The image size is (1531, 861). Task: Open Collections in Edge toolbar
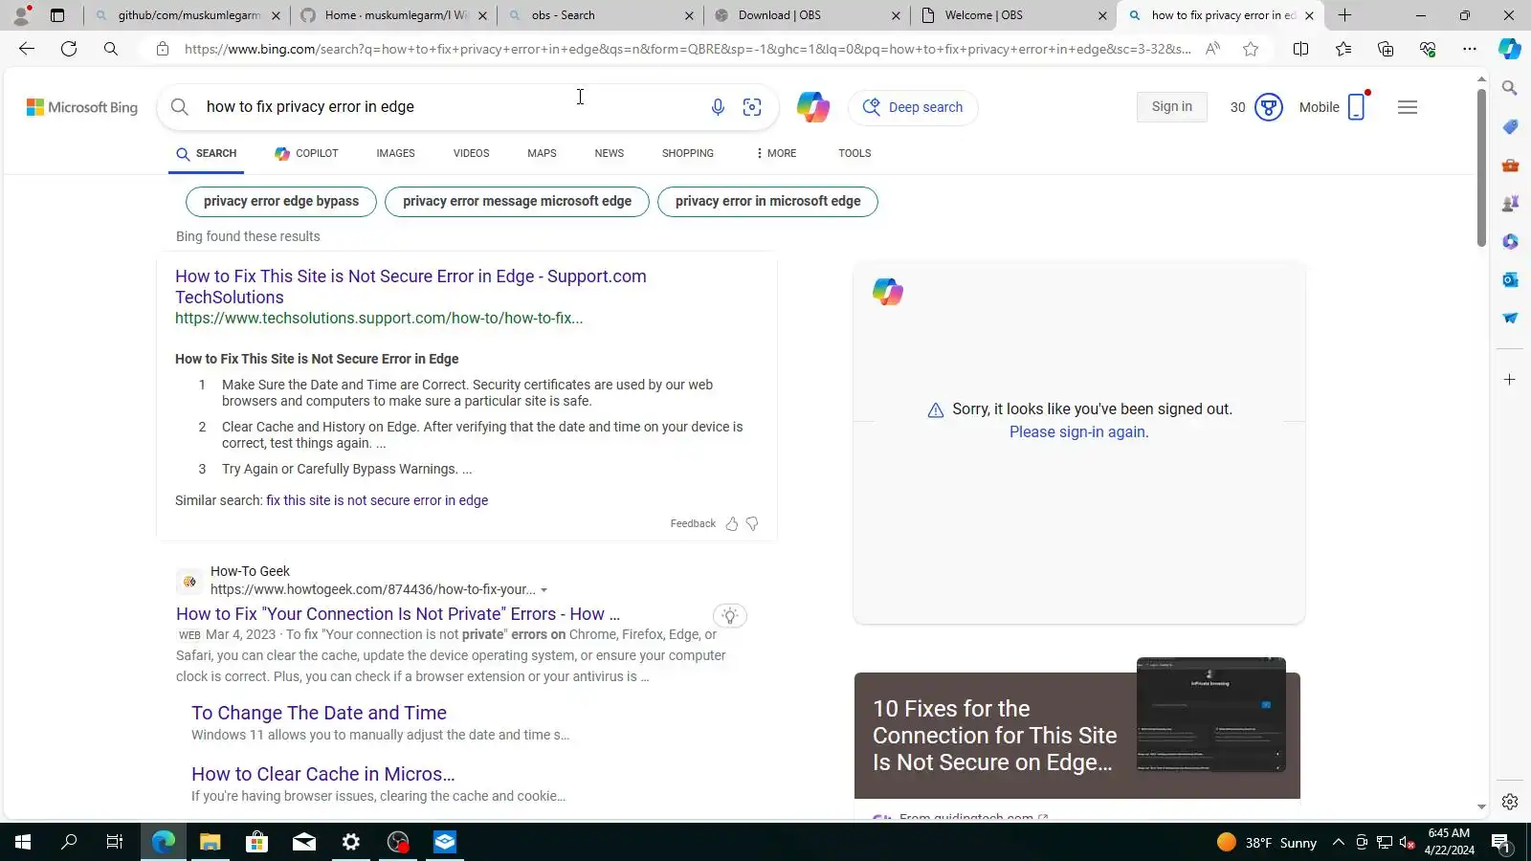(1386, 49)
